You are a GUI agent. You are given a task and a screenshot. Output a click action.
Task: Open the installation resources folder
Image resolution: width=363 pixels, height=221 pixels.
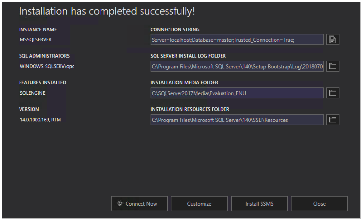333,120
